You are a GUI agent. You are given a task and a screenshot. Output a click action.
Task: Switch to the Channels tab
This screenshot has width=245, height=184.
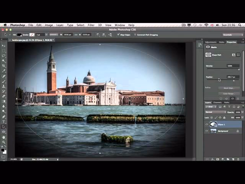coord(217,102)
